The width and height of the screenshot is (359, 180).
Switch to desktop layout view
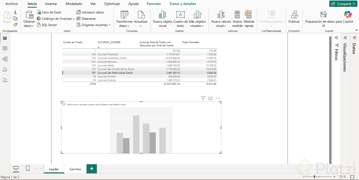pyautogui.click(x=16, y=168)
